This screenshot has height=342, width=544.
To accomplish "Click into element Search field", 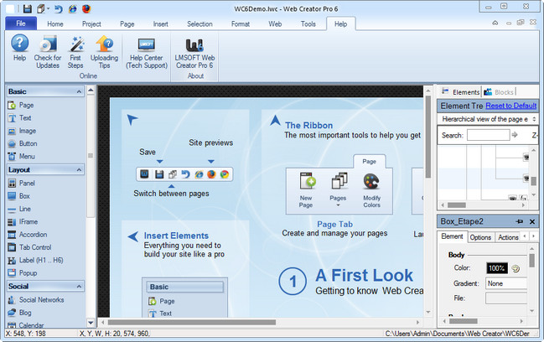I will point(488,135).
